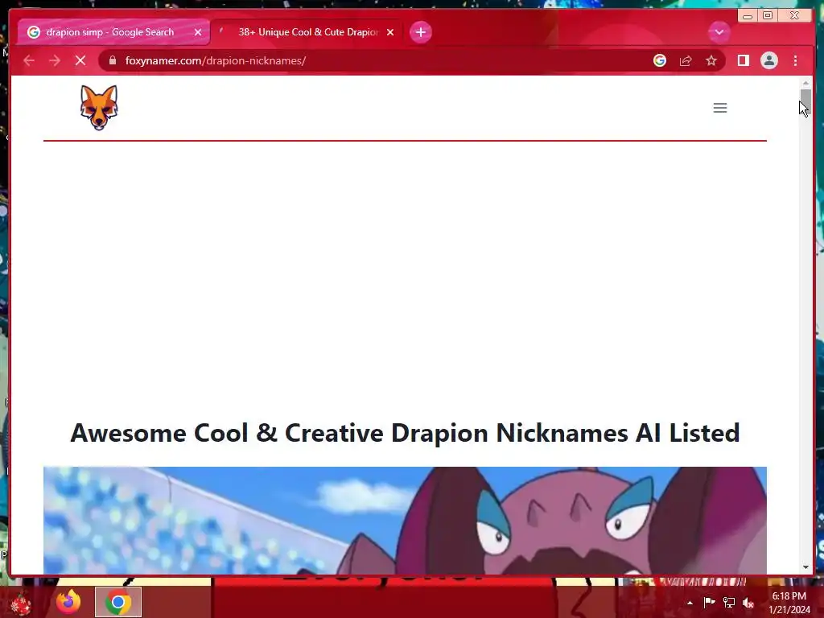824x618 pixels.
Task: Open the browser side panel icon
Action: point(743,60)
